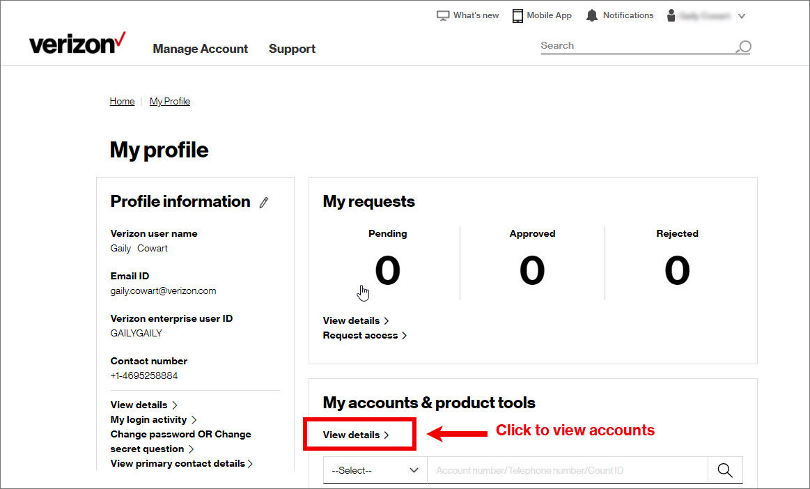Select the contact number +1-4695258884
The height and width of the screenshot is (489, 810).
coord(144,375)
